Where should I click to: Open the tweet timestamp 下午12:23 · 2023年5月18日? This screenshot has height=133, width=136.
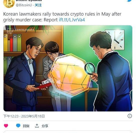(24, 116)
